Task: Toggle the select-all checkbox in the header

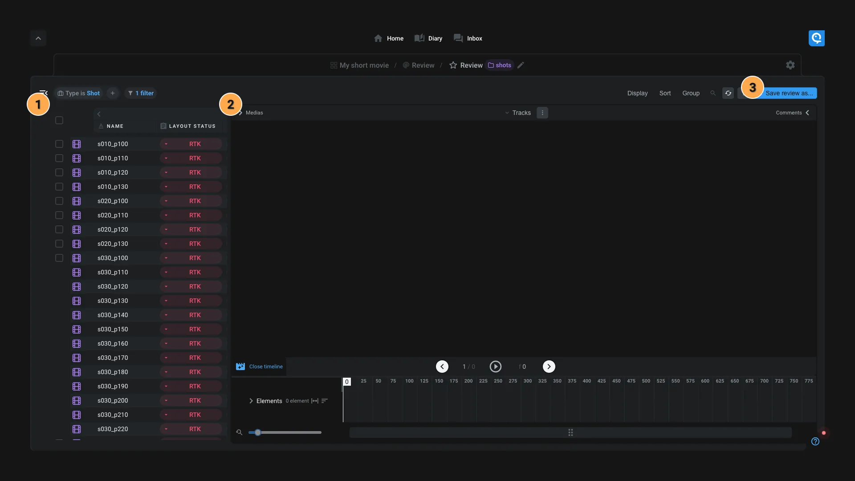Action: click(59, 120)
